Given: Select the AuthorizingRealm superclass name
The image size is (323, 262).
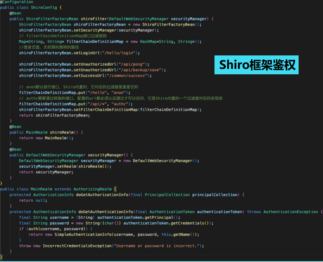Looking at the screenshot, I should coord(92,189).
